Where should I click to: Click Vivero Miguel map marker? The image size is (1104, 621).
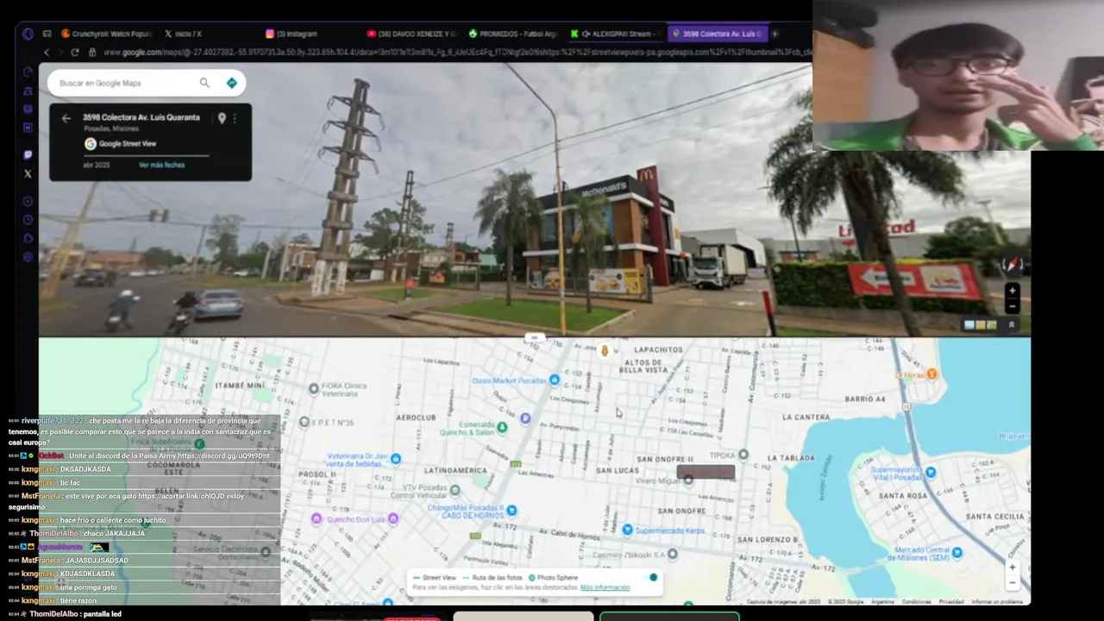[x=687, y=480]
